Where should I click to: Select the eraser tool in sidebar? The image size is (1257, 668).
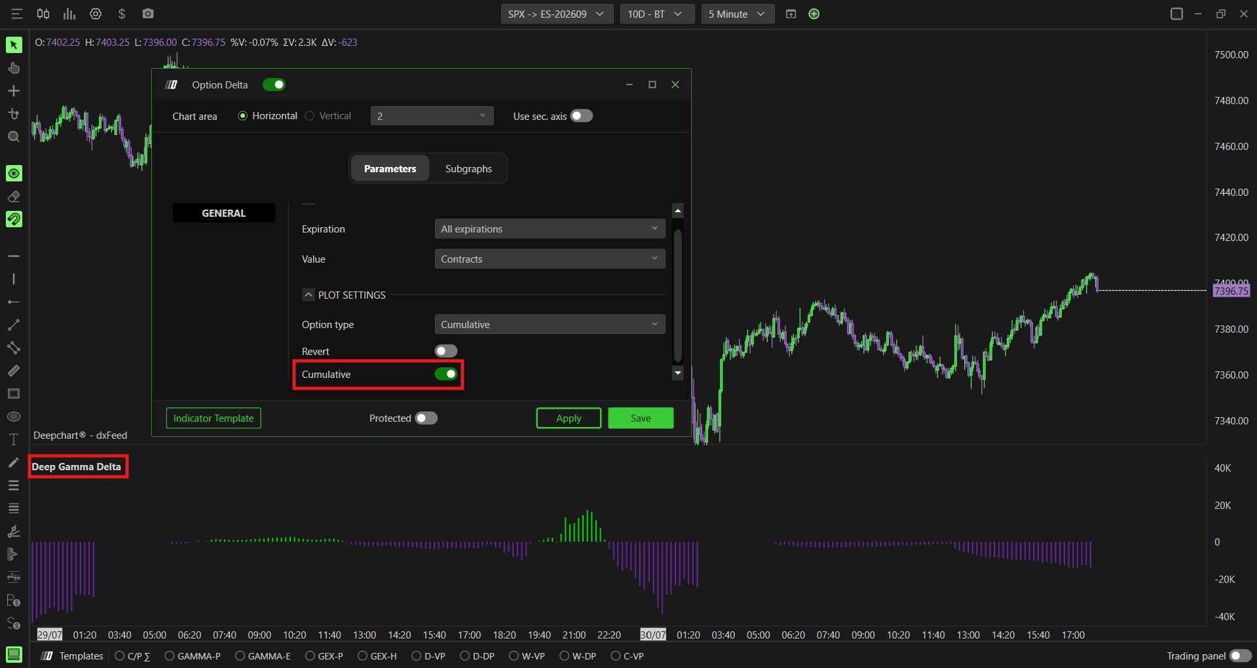pyautogui.click(x=14, y=196)
